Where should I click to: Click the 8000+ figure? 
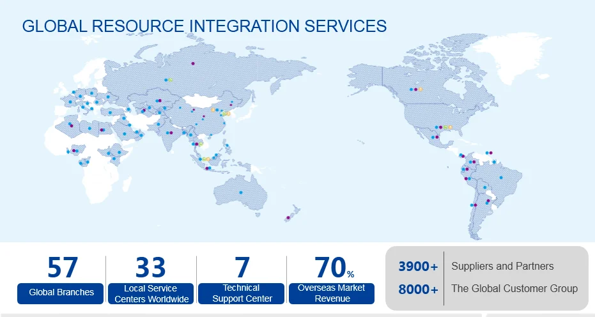click(418, 290)
